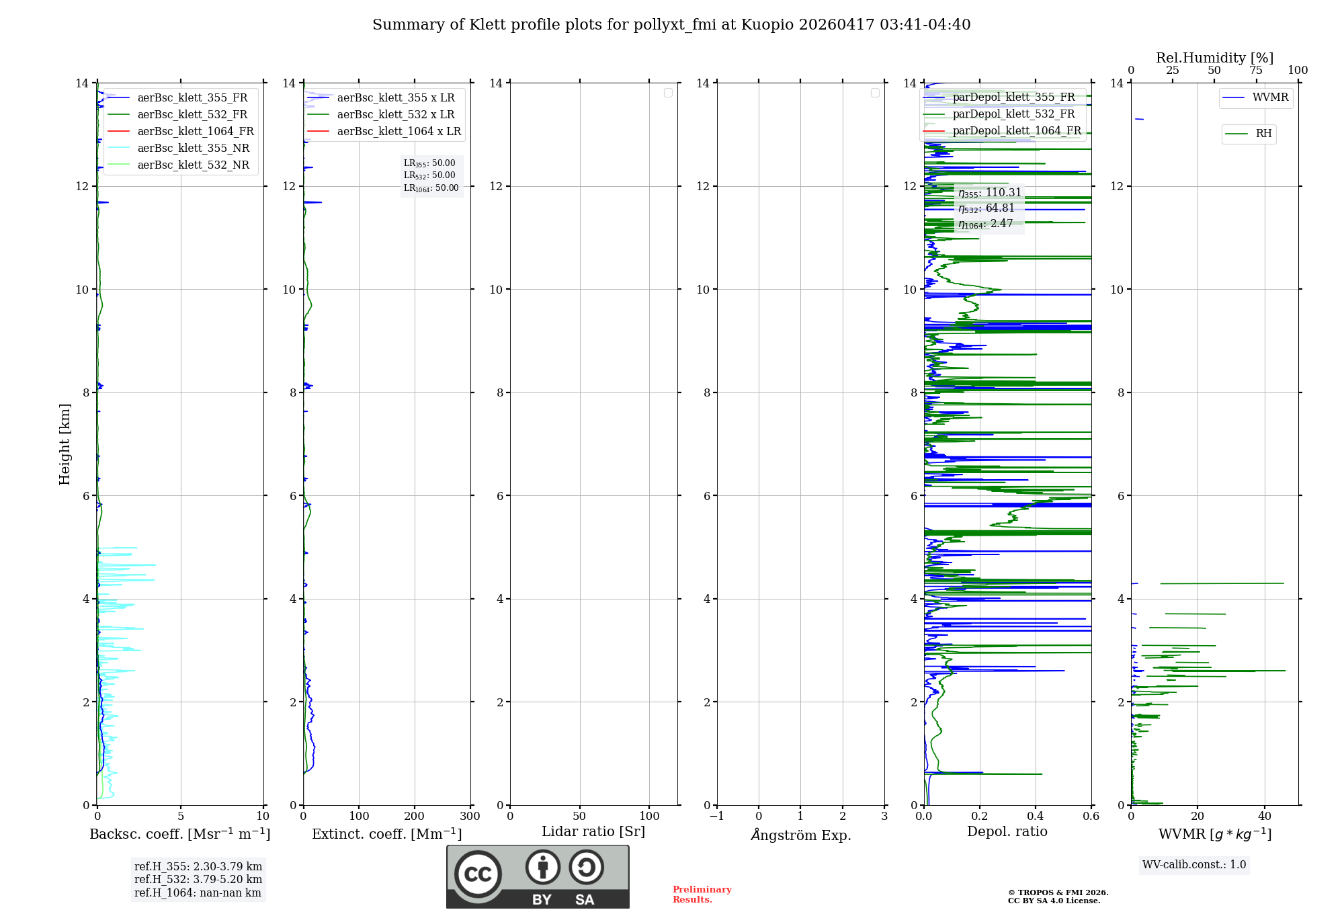Click the blue WVMR legend line marker
The width and height of the screenshot is (1344, 914).
(x=1234, y=98)
